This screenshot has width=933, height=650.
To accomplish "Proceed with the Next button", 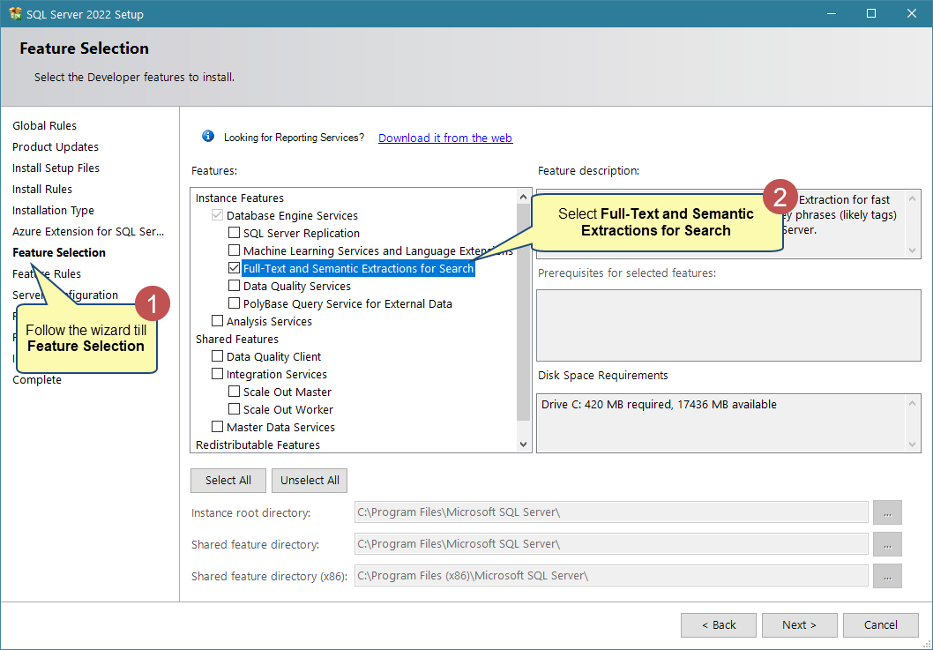I will point(800,625).
